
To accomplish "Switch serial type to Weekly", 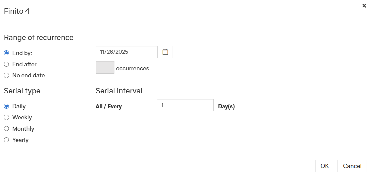I will tap(6, 117).
